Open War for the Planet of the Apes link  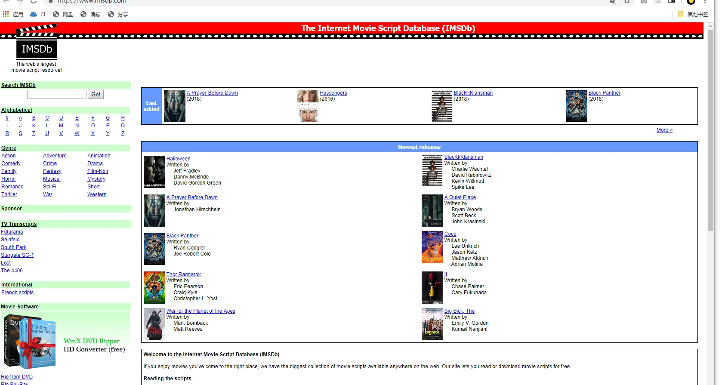point(201,311)
